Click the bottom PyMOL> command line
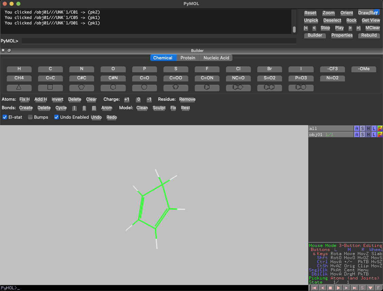The image size is (383, 291). pyautogui.click(x=154, y=288)
